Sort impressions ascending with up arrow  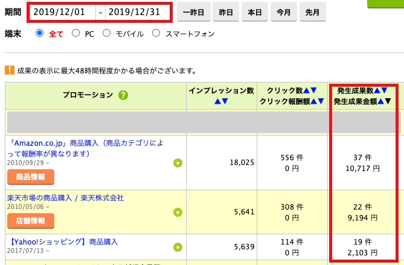(217, 101)
